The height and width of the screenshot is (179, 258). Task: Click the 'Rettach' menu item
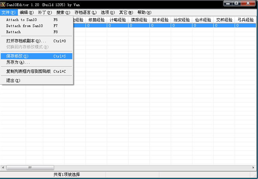coord(14,32)
